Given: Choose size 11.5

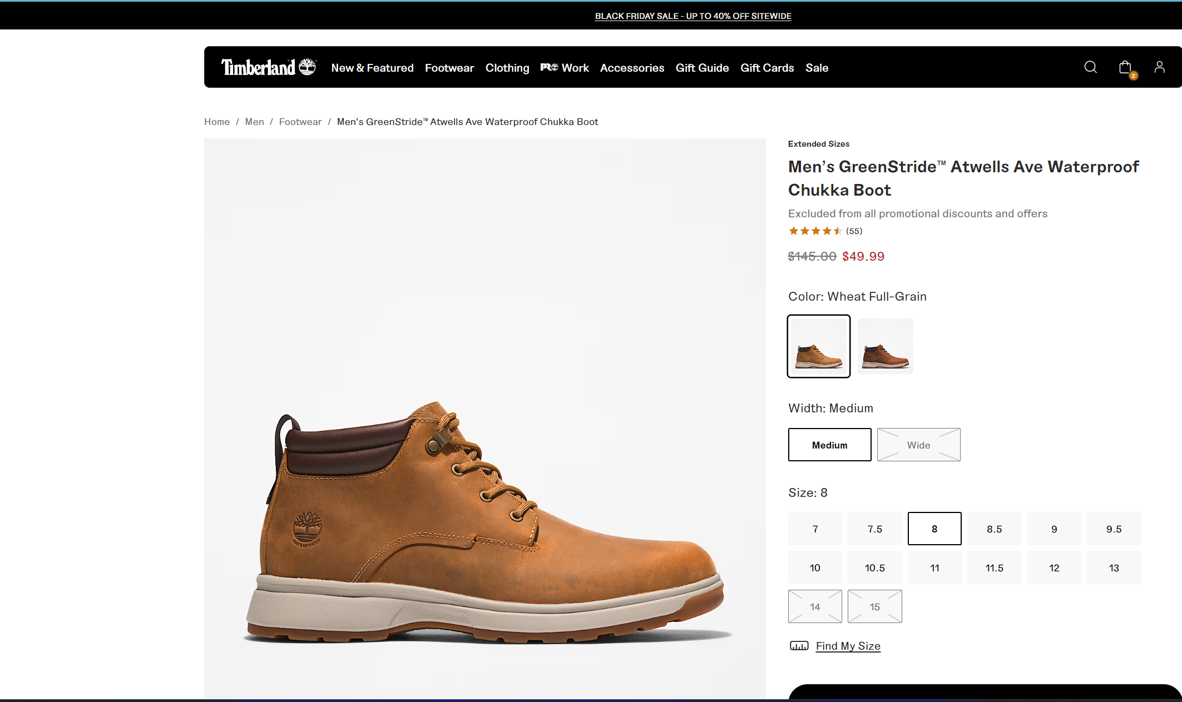Looking at the screenshot, I should click(x=994, y=567).
